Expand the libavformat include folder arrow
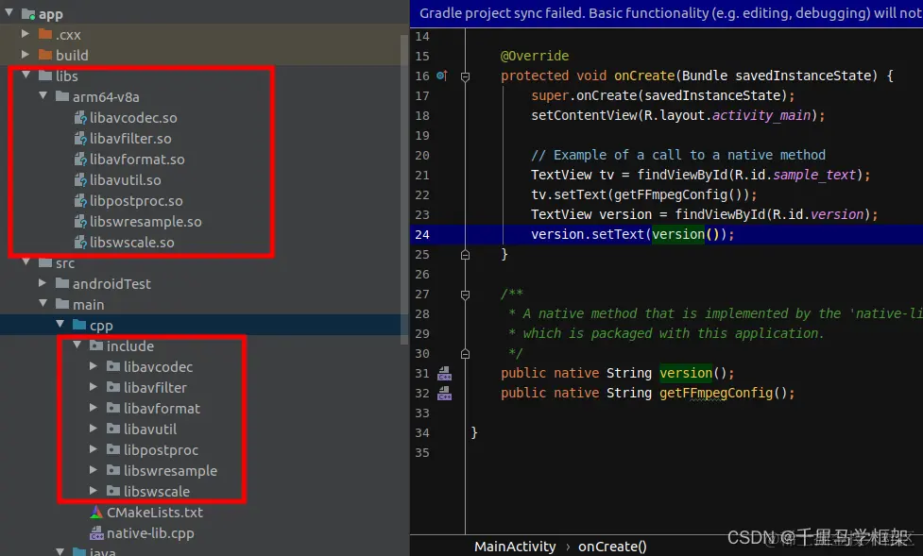 coord(93,407)
